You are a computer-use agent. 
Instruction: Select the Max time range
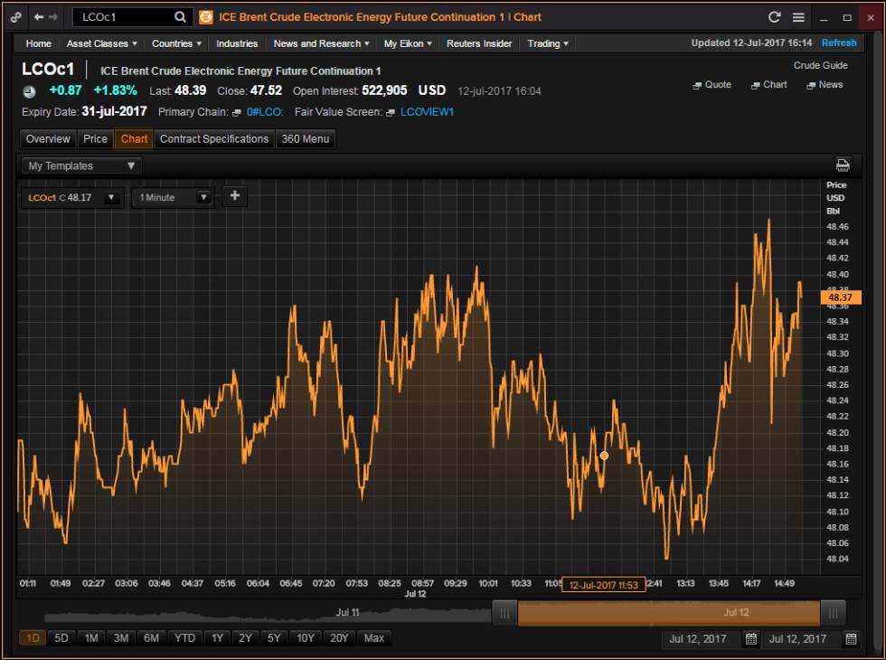(373, 638)
